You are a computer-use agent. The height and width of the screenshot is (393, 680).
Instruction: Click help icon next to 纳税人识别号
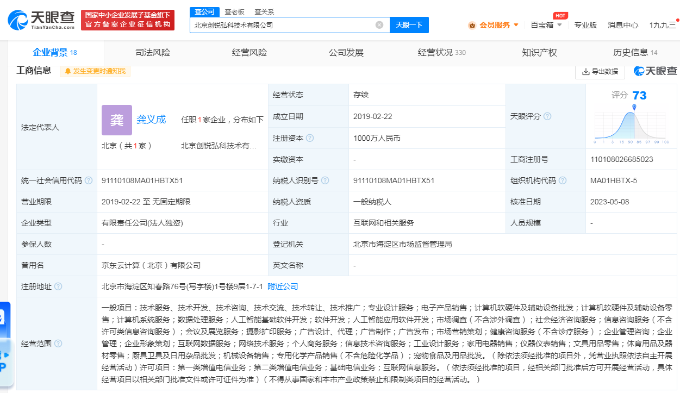324,180
